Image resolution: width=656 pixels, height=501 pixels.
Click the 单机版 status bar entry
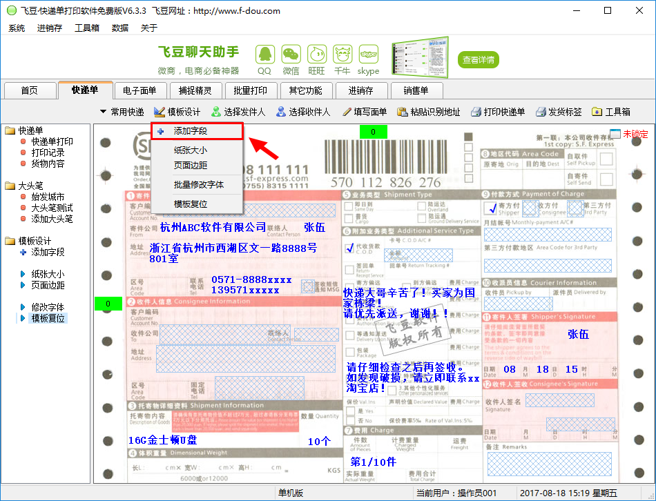(x=291, y=493)
